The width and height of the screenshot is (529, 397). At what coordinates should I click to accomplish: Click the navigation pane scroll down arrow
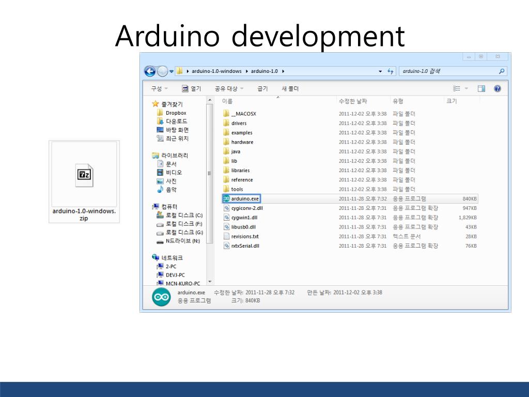click(210, 282)
